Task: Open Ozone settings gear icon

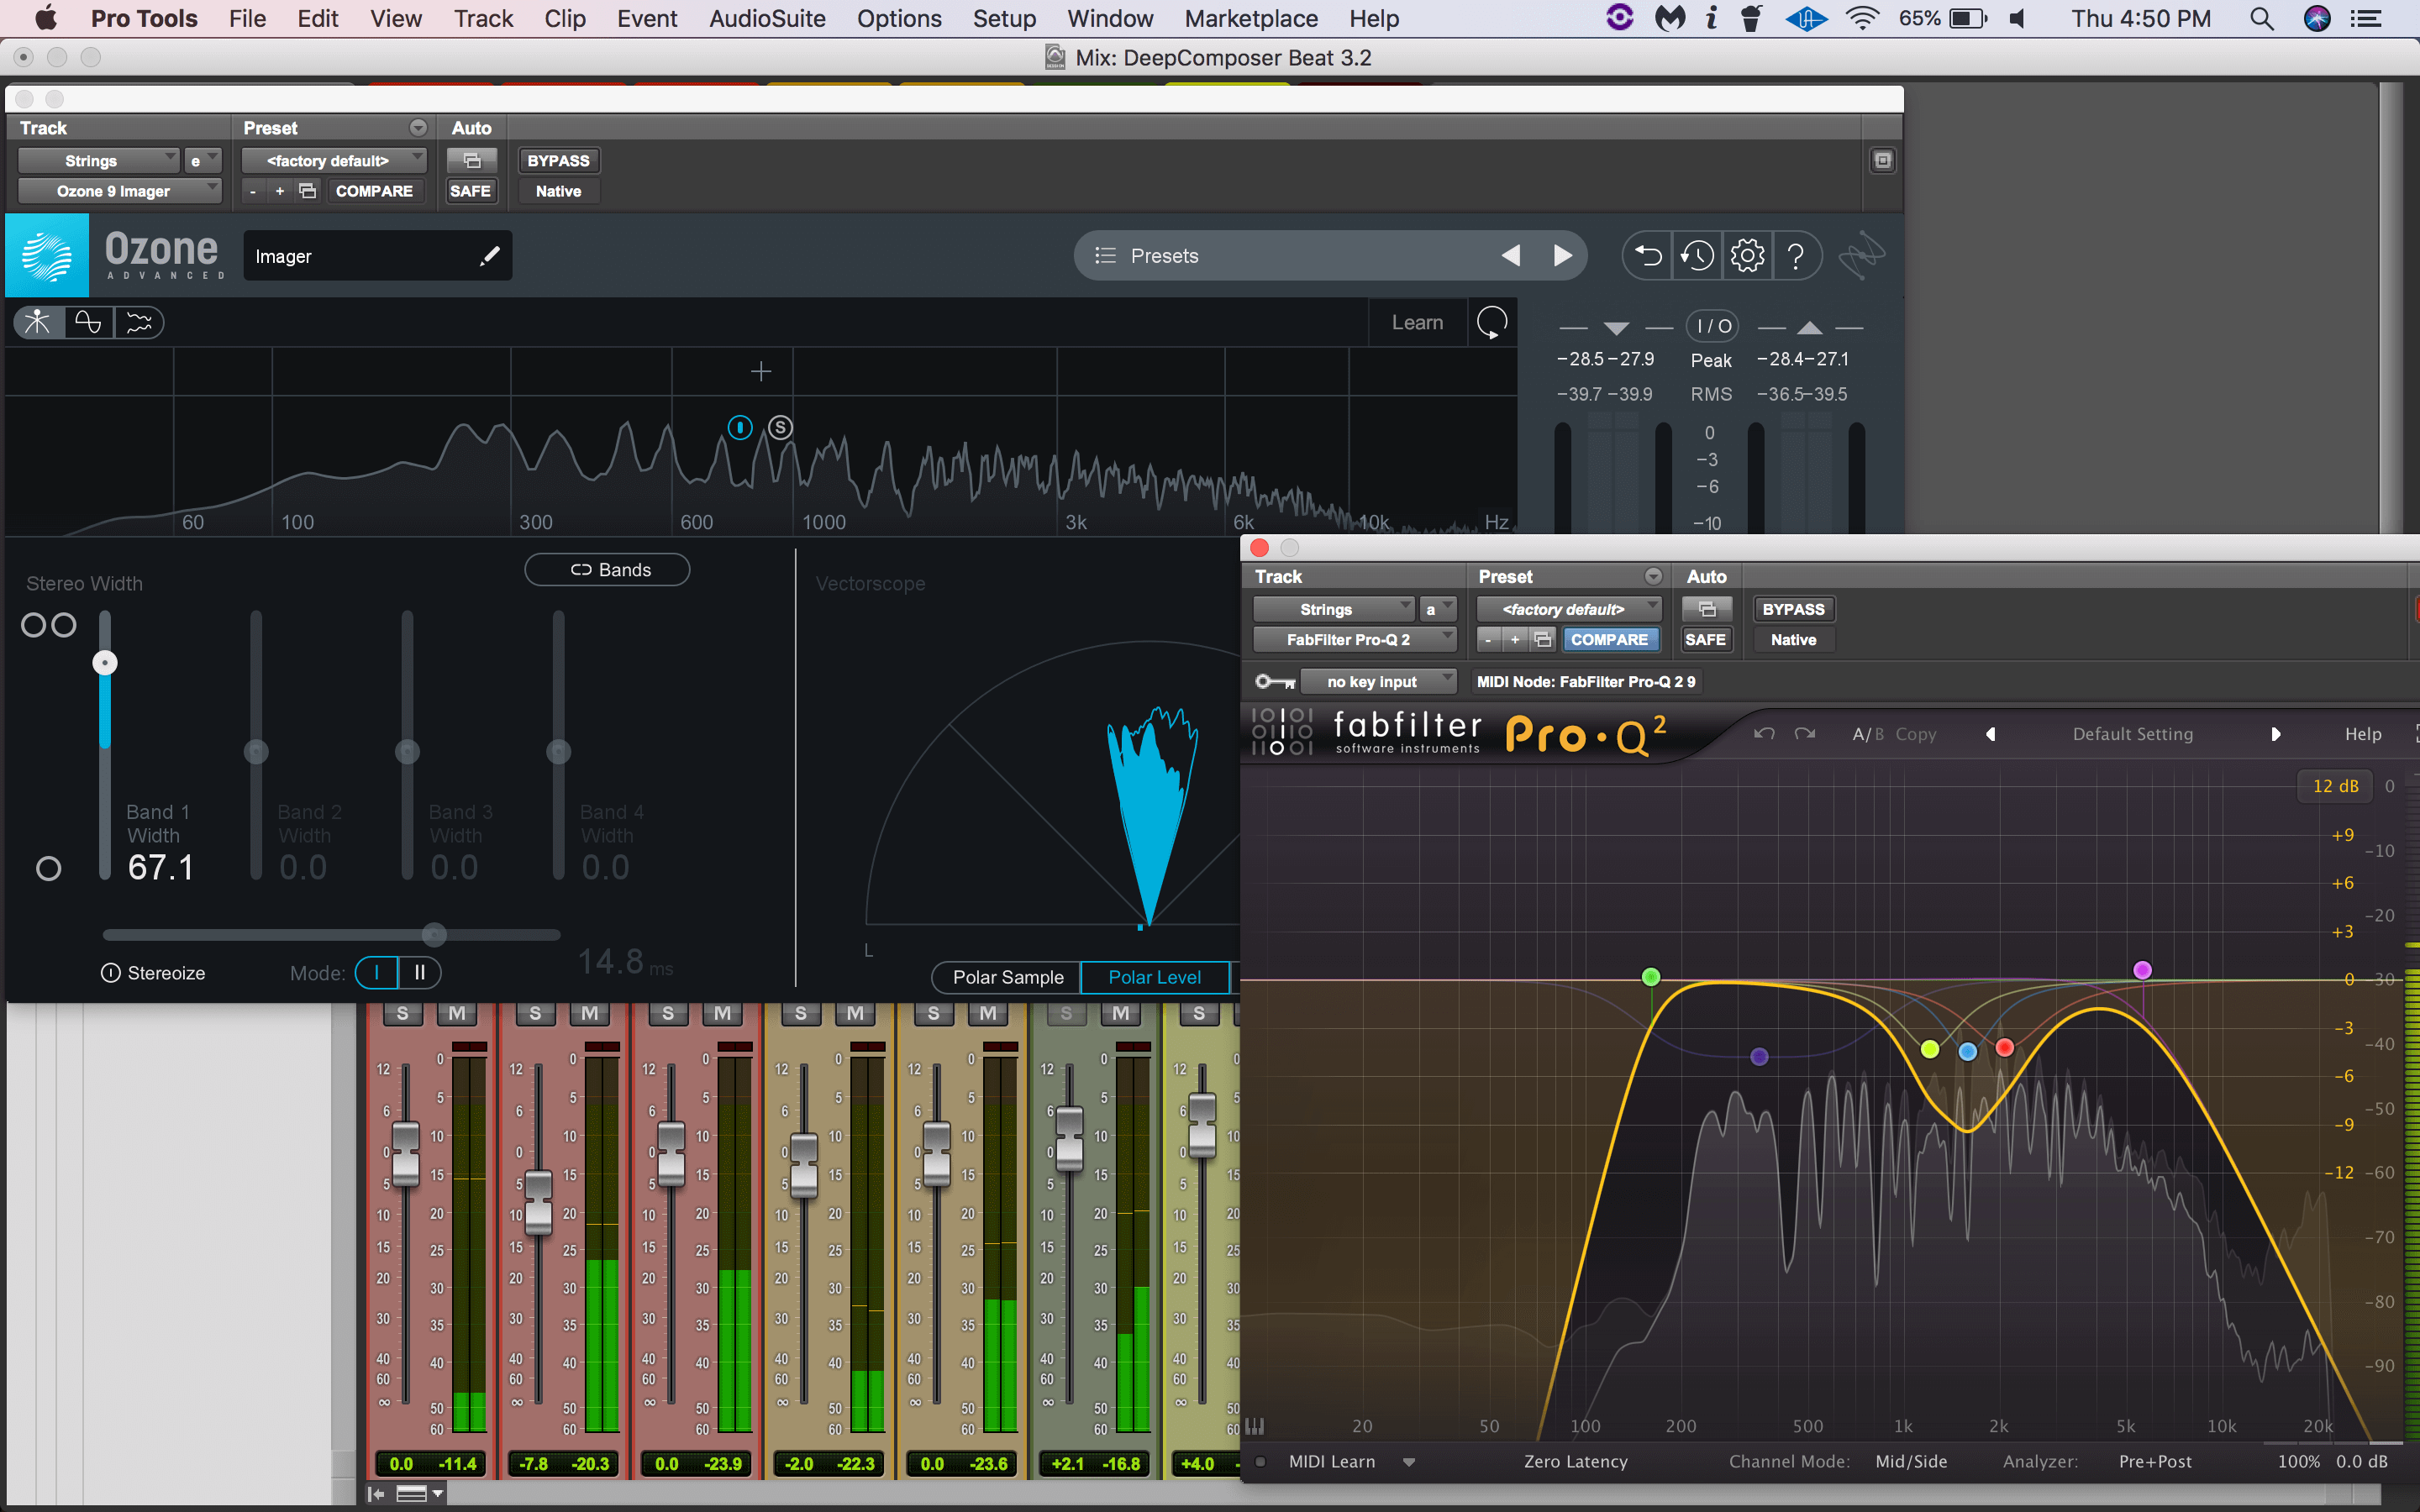Action: (1747, 256)
